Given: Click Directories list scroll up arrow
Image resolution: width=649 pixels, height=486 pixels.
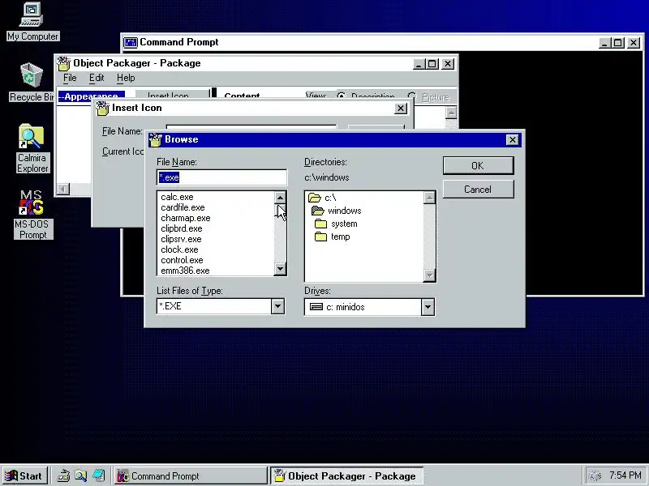Looking at the screenshot, I should pyautogui.click(x=429, y=198).
